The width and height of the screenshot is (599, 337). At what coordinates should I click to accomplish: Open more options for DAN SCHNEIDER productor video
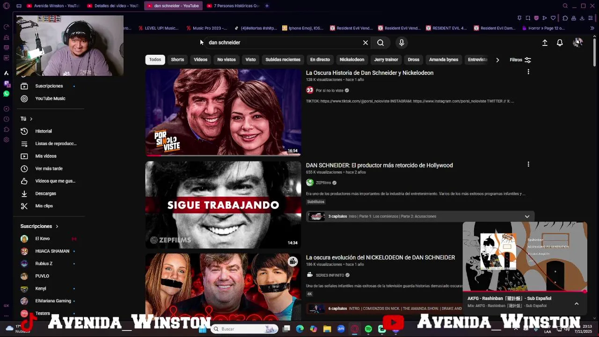tap(528, 164)
